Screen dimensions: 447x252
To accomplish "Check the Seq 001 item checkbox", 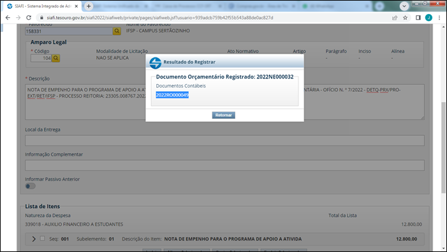I will (x=43, y=239).
